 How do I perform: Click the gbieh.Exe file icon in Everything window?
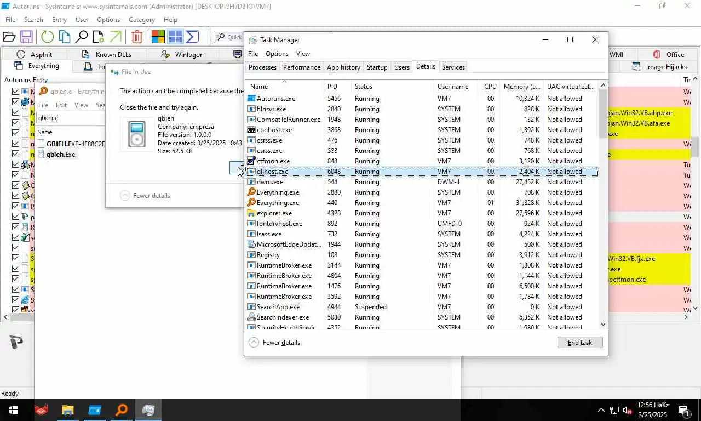point(41,155)
